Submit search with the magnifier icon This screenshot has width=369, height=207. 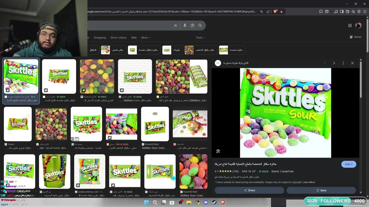click(200, 26)
